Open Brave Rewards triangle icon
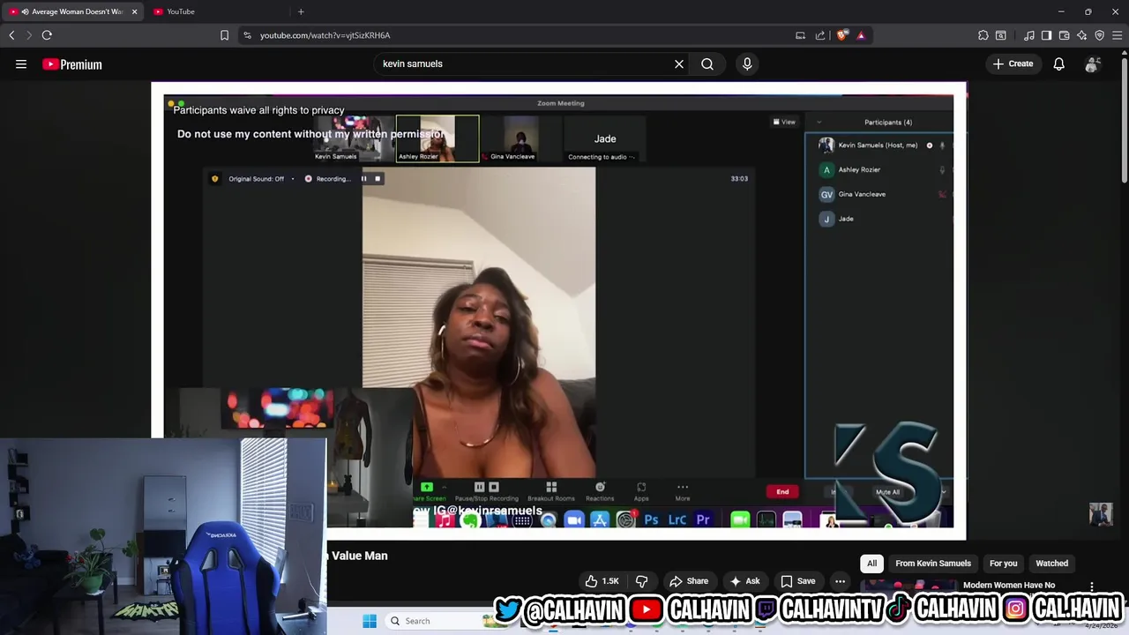Viewport: 1129px width, 635px height. coord(861,35)
